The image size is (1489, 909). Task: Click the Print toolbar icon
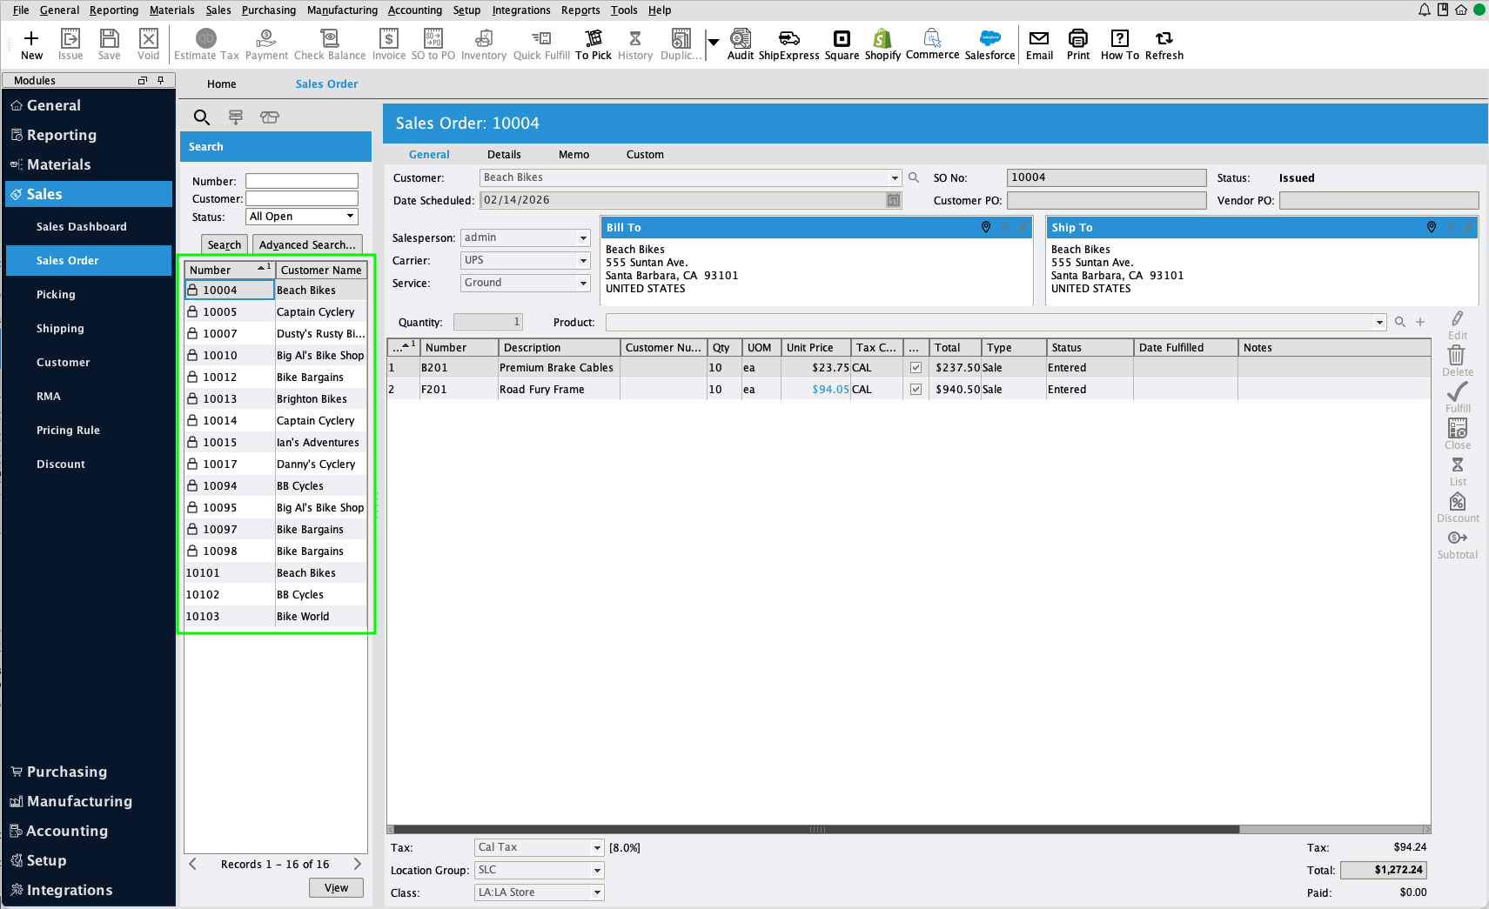click(x=1078, y=44)
